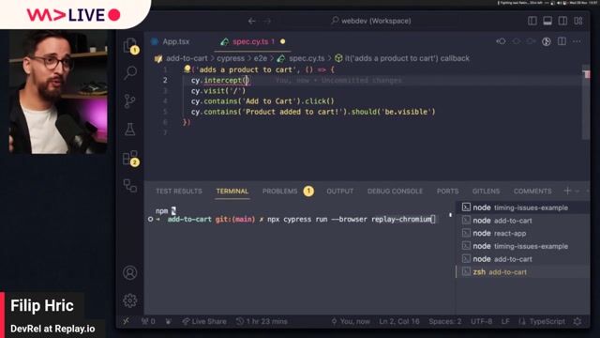Open the Extensions view with badge 2
The height and width of the screenshot is (338, 600).
coord(130,158)
